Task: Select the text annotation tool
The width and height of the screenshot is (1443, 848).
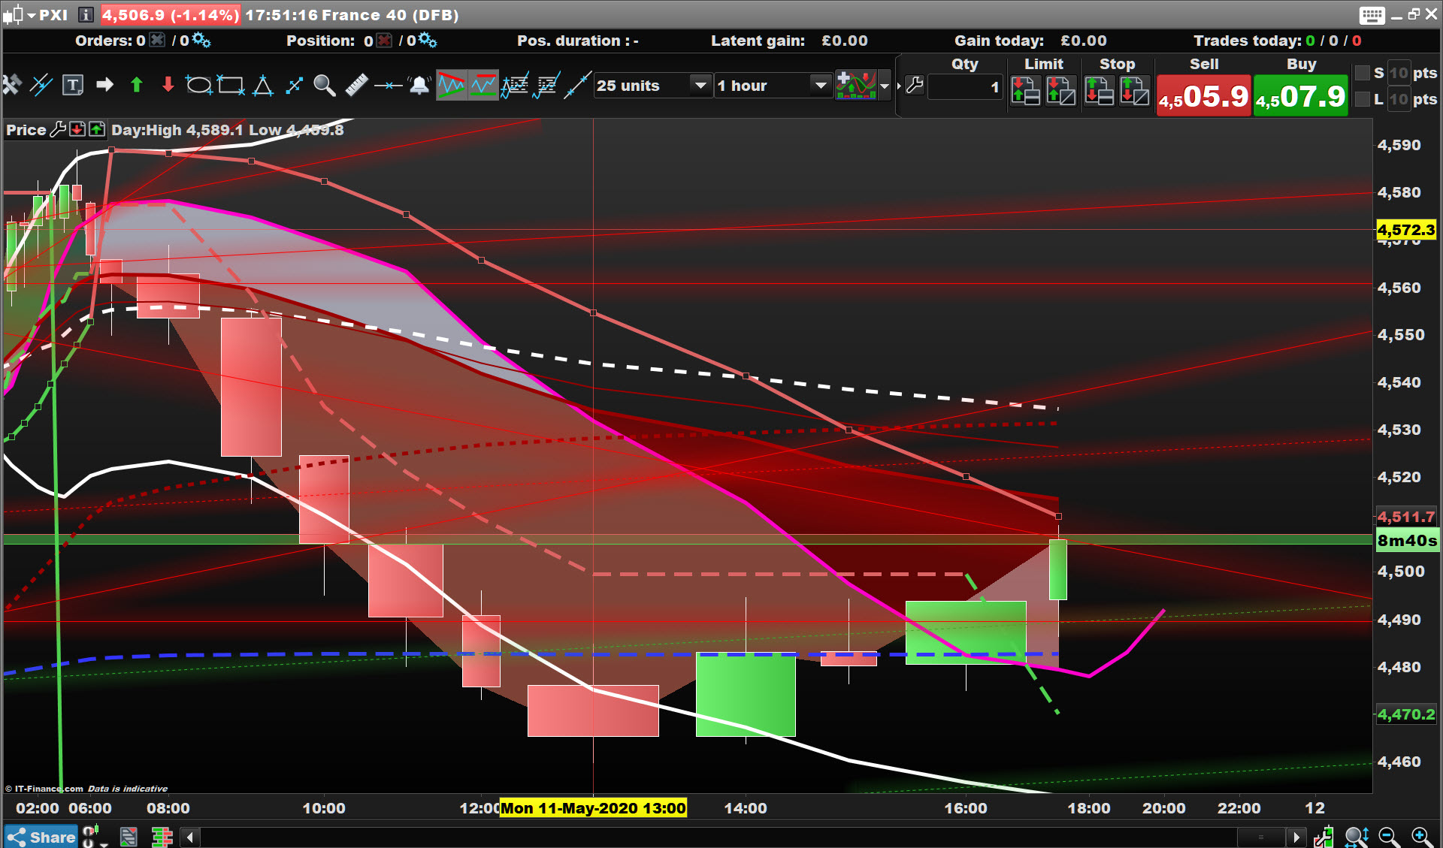Action: click(x=72, y=86)
